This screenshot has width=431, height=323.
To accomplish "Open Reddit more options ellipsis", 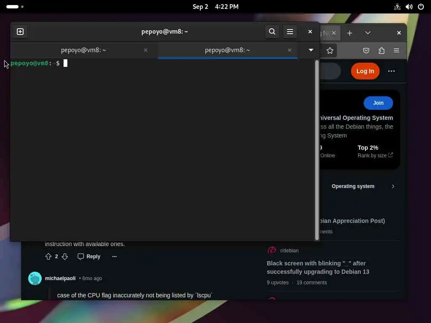I will tap(391, 71).
